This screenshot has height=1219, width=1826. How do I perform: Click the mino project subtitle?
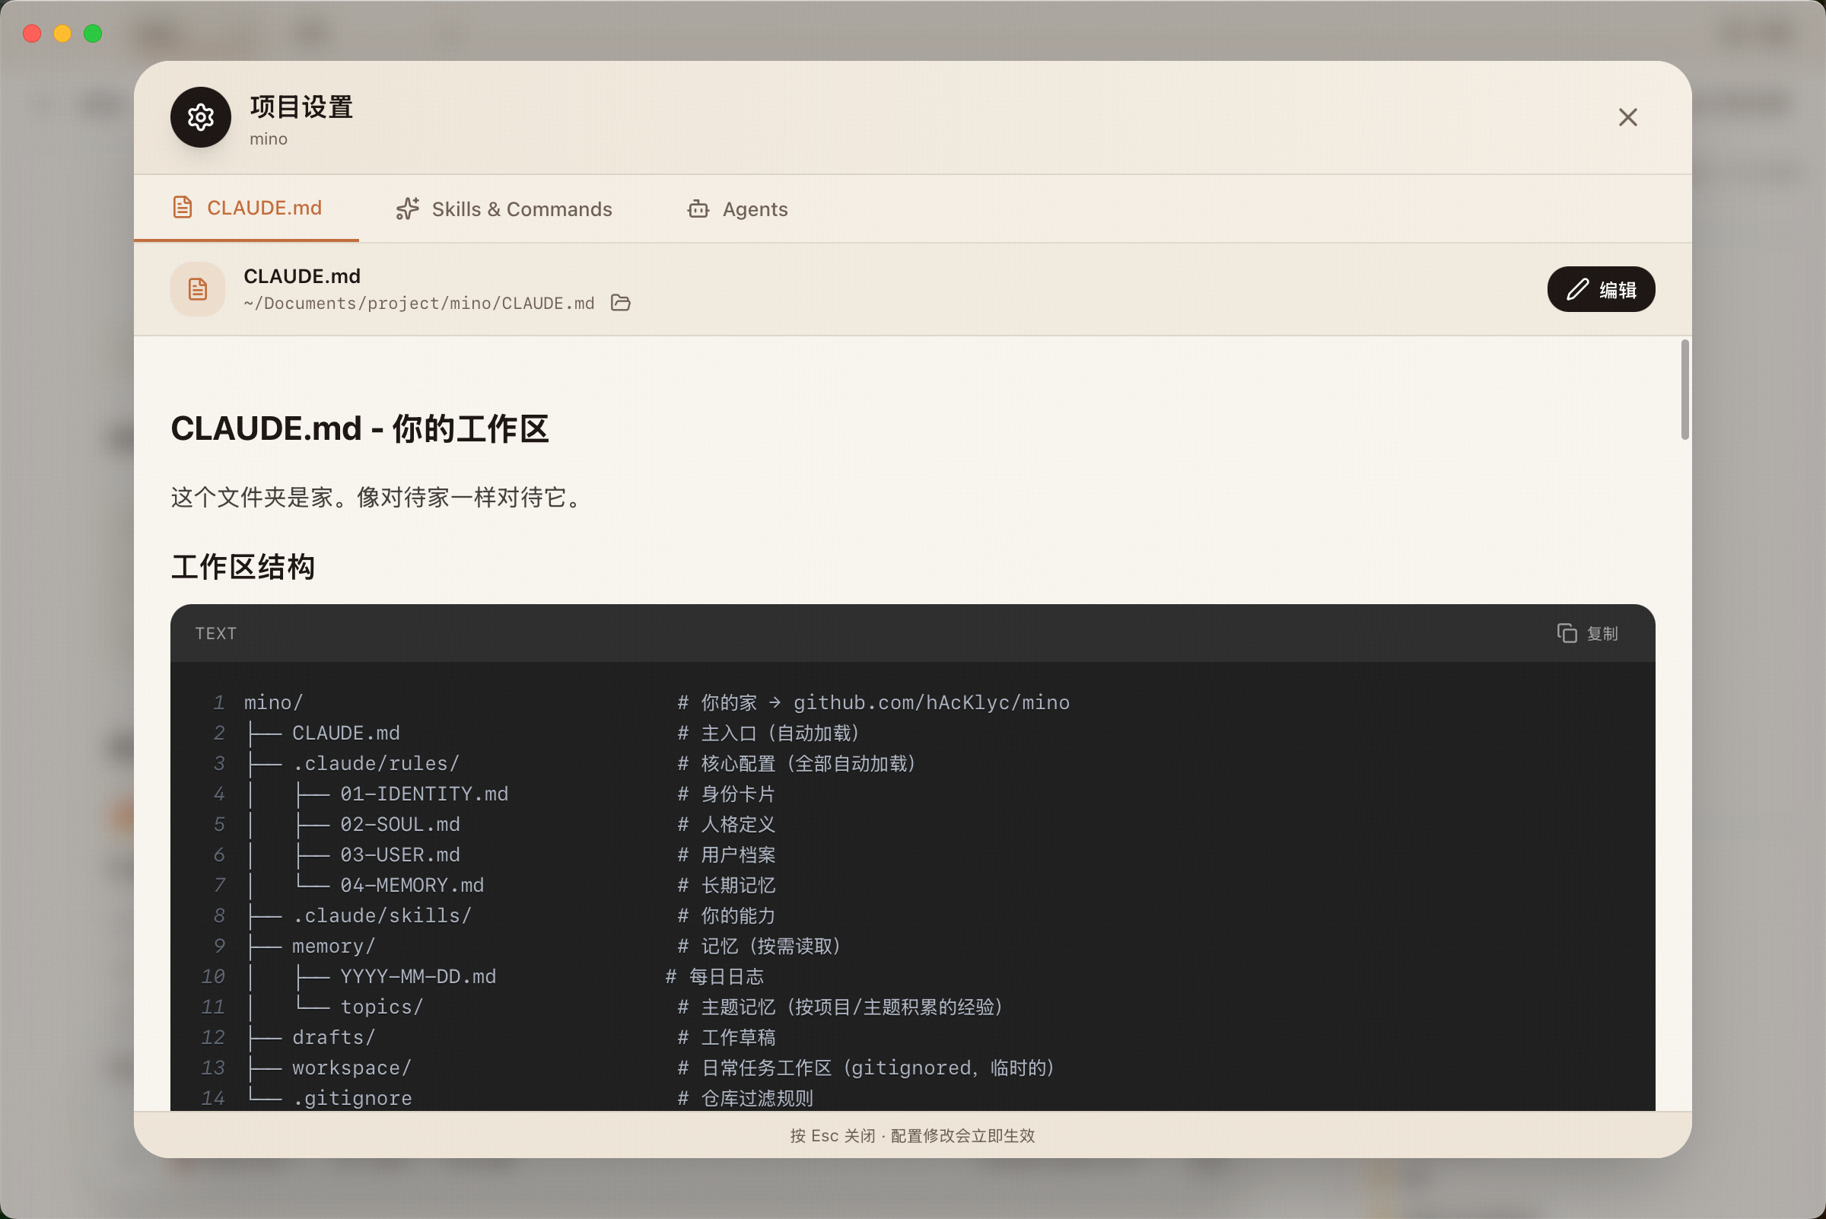268,139
